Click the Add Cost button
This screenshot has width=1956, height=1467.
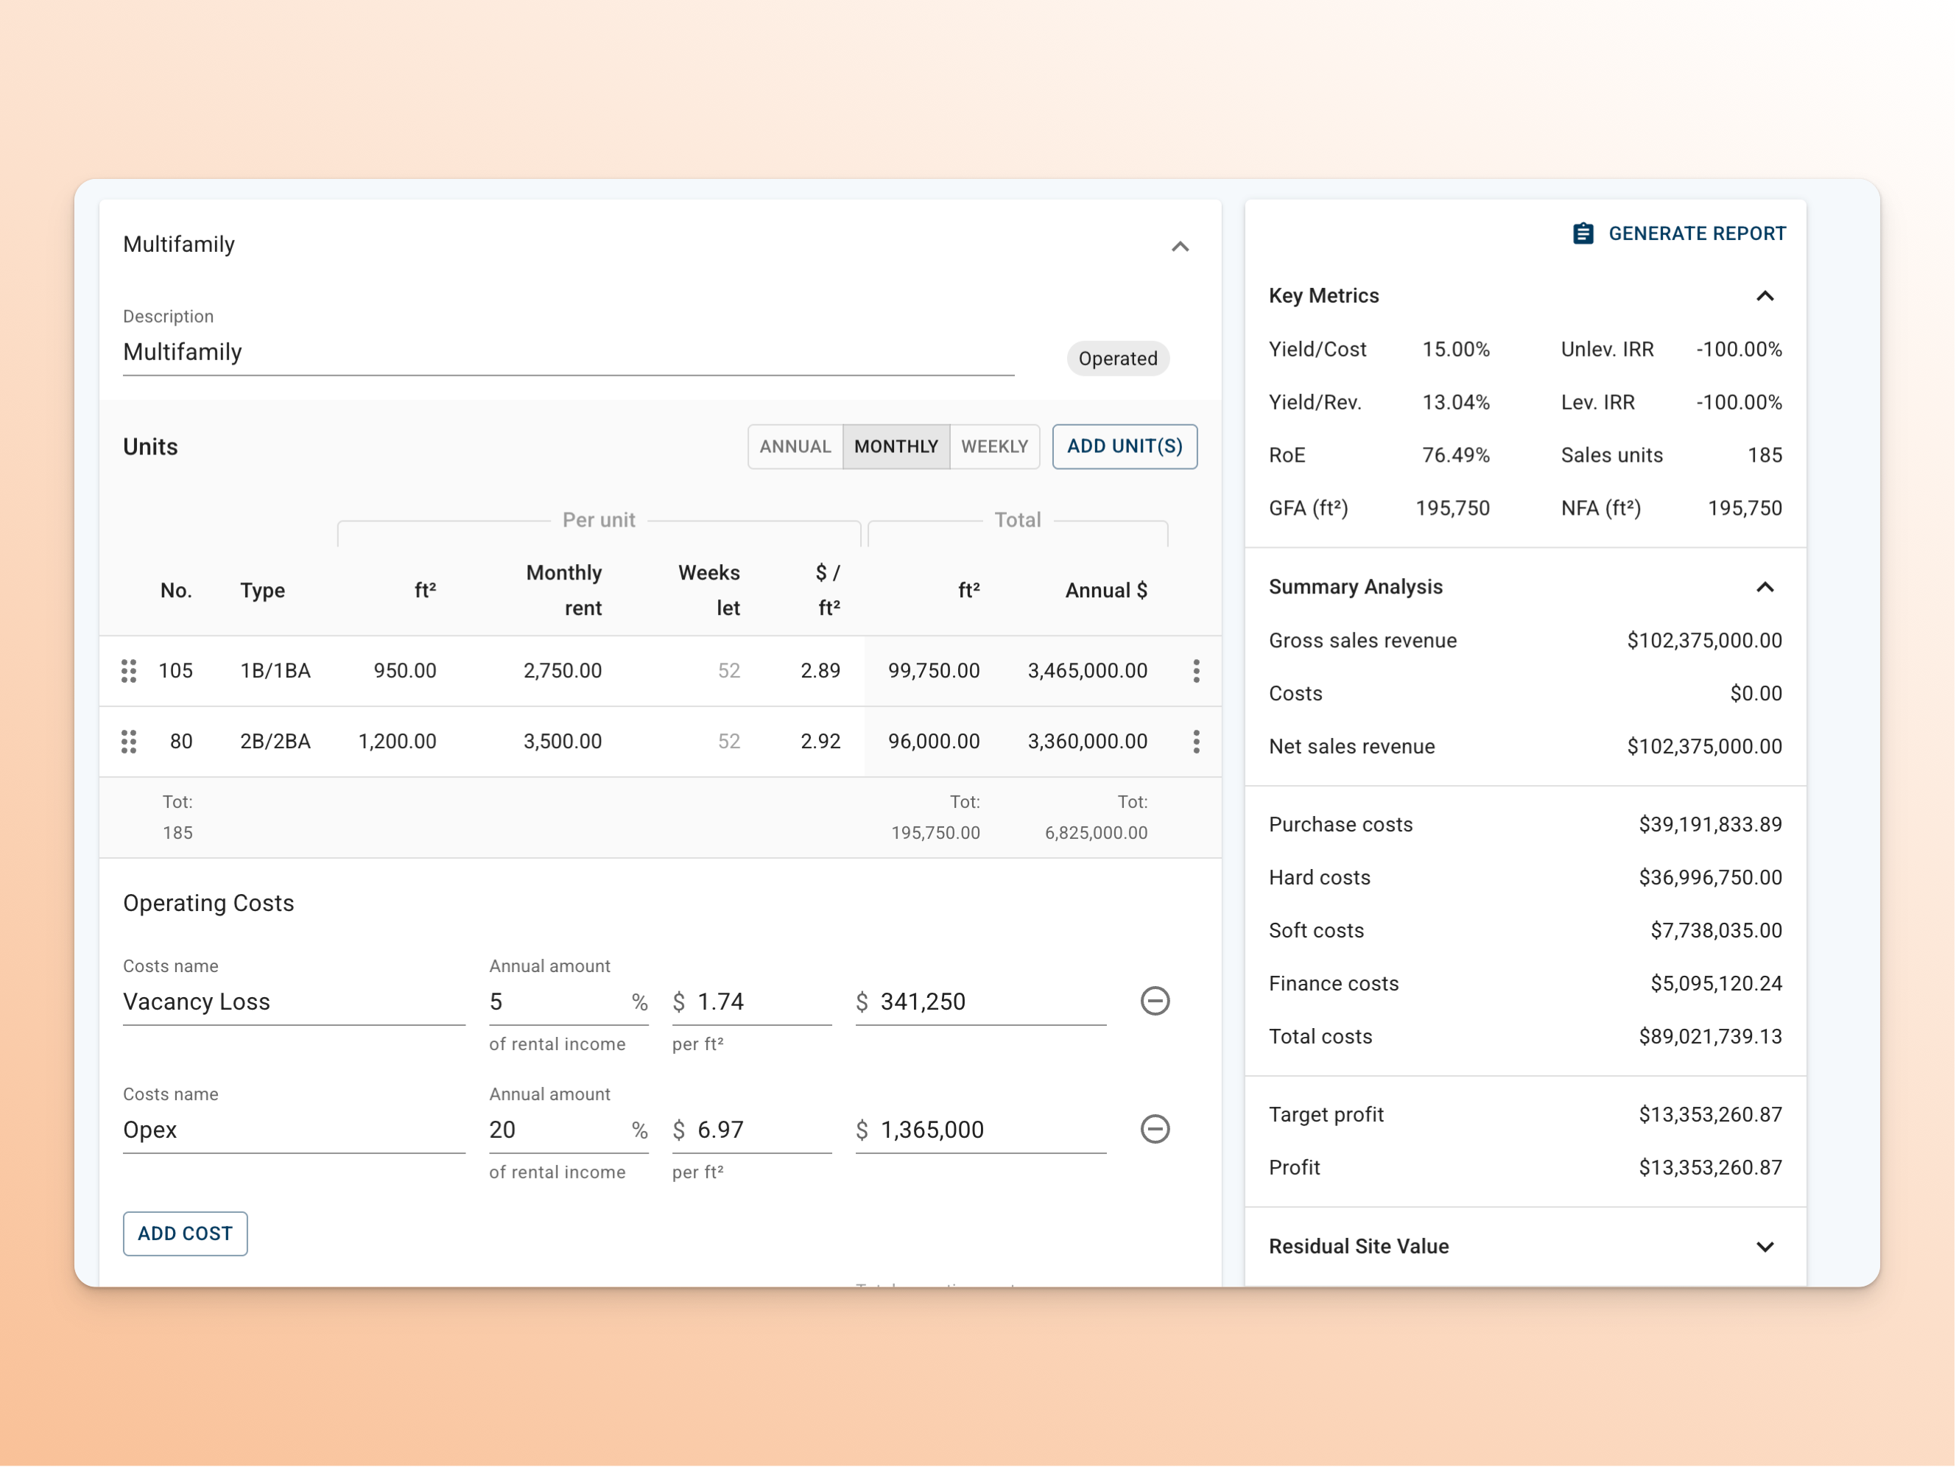185,1234
